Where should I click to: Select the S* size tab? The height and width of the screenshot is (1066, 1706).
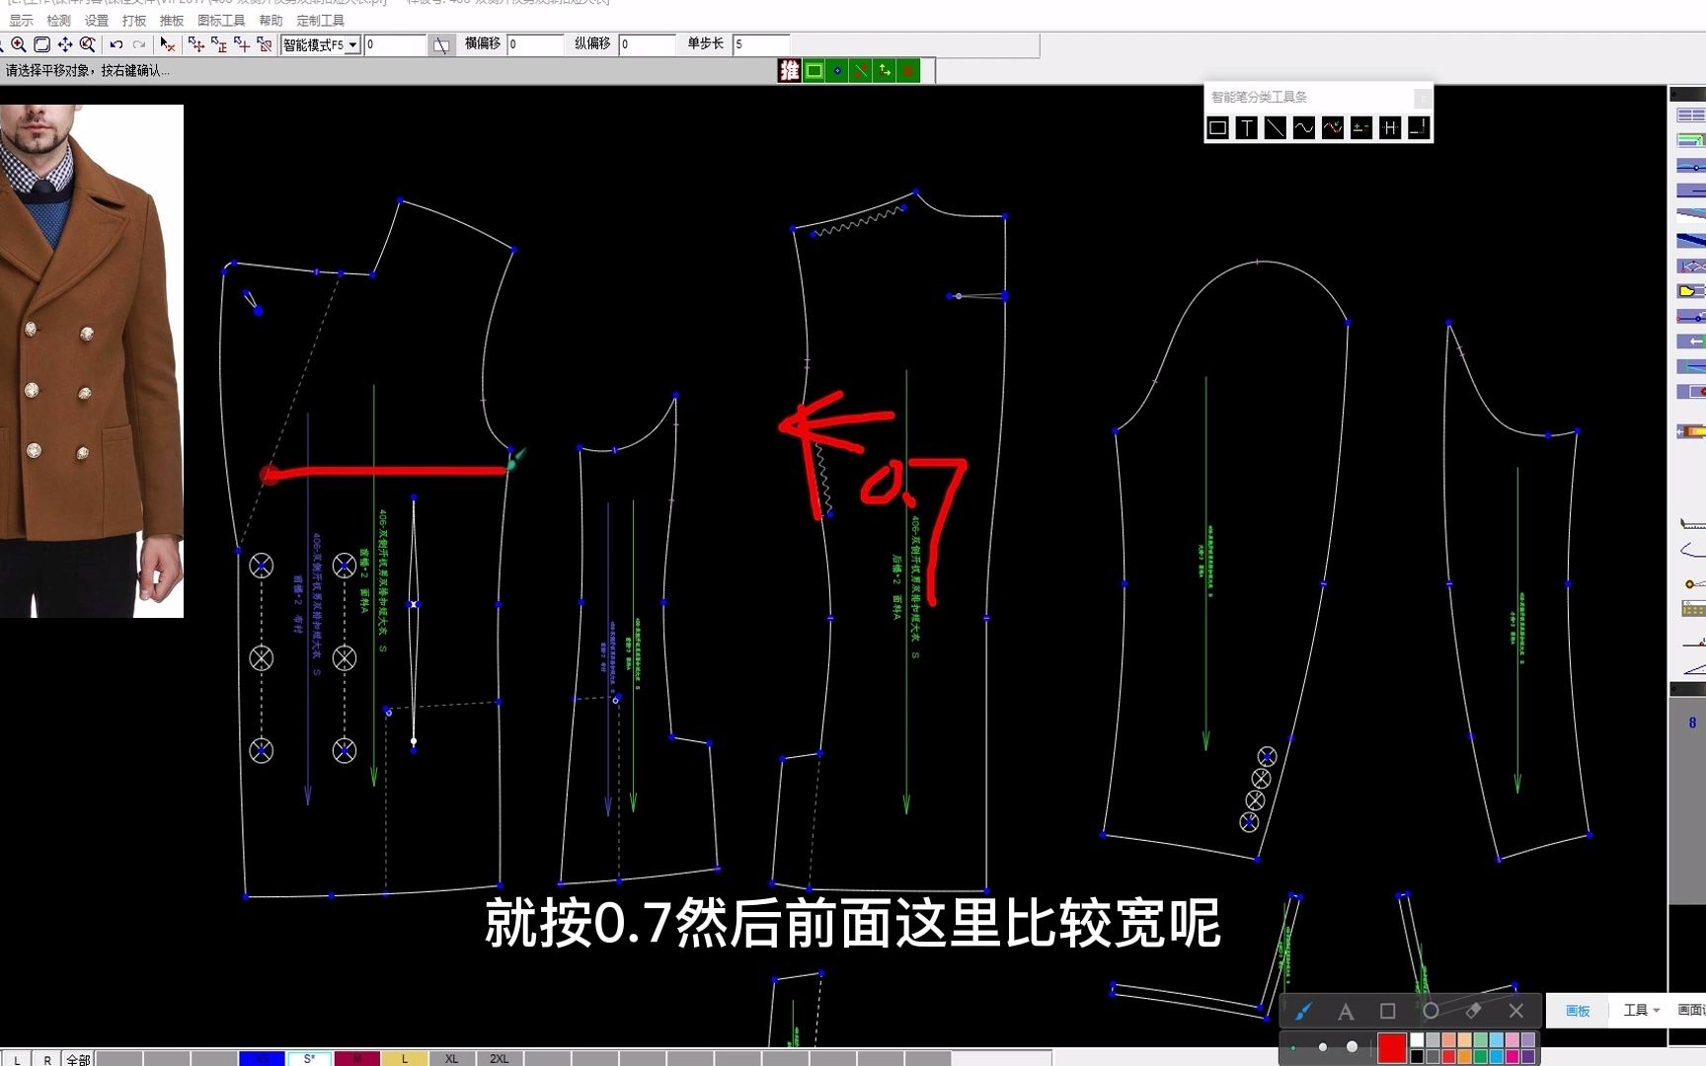pos(309,1059)
